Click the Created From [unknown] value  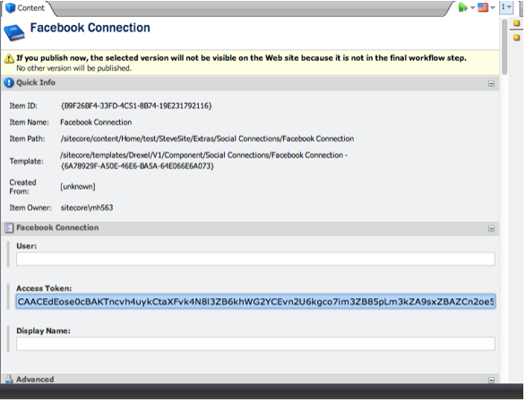(x=78, y=187)
